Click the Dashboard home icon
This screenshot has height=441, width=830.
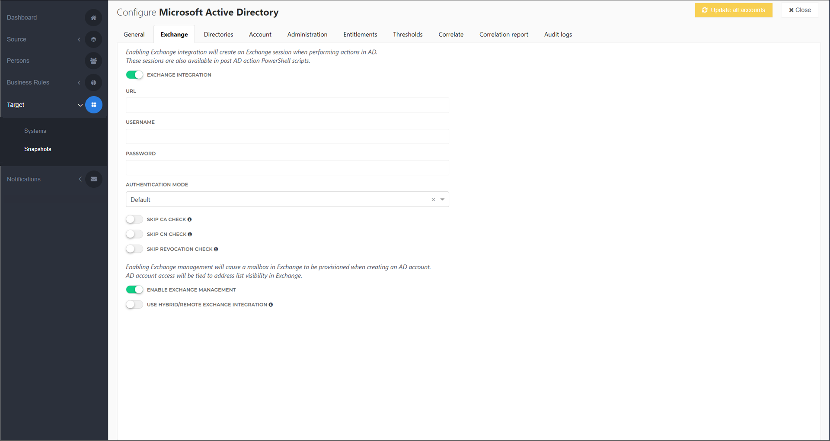pos(93,18)
